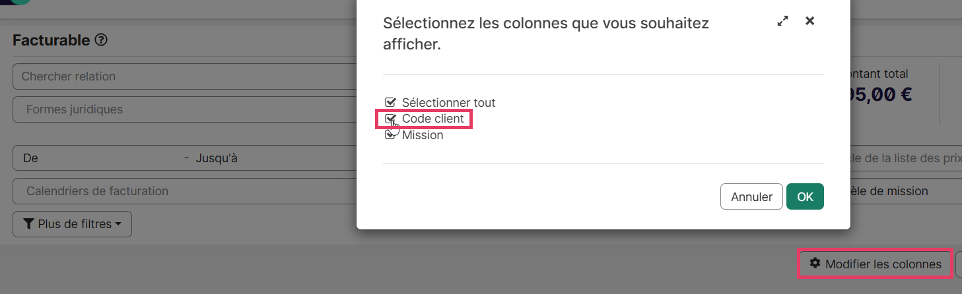Toggle the Mission column checkbox
This screenshot has height=294, width=962.
click(390, 134)
